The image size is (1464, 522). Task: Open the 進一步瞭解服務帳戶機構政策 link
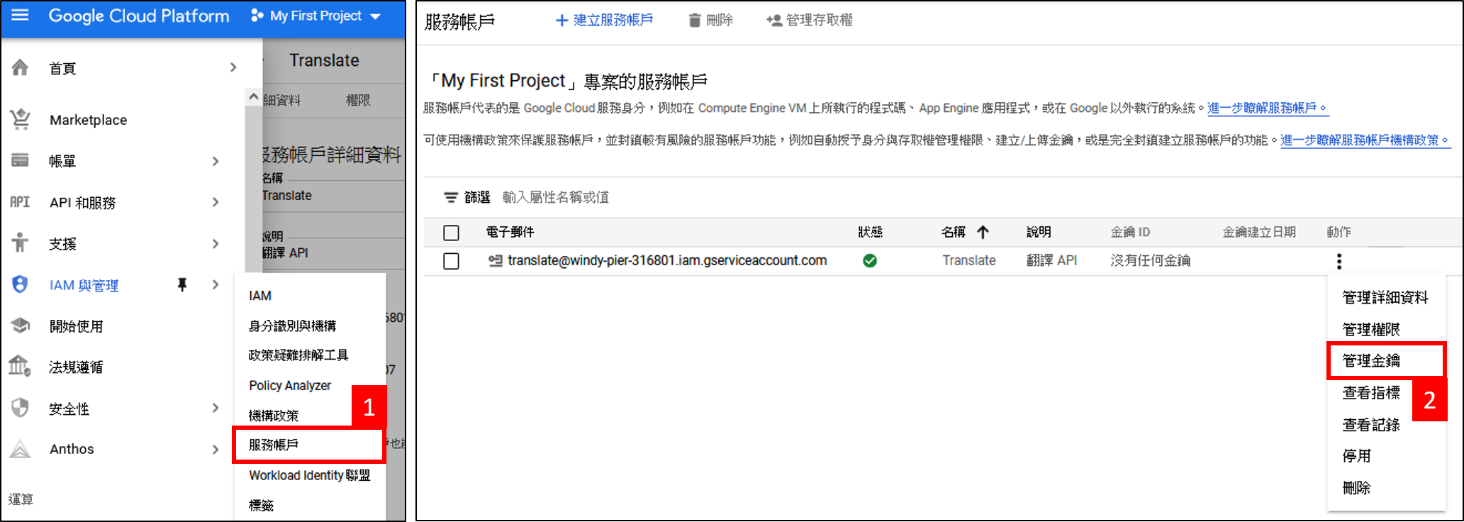(1365, 140)
